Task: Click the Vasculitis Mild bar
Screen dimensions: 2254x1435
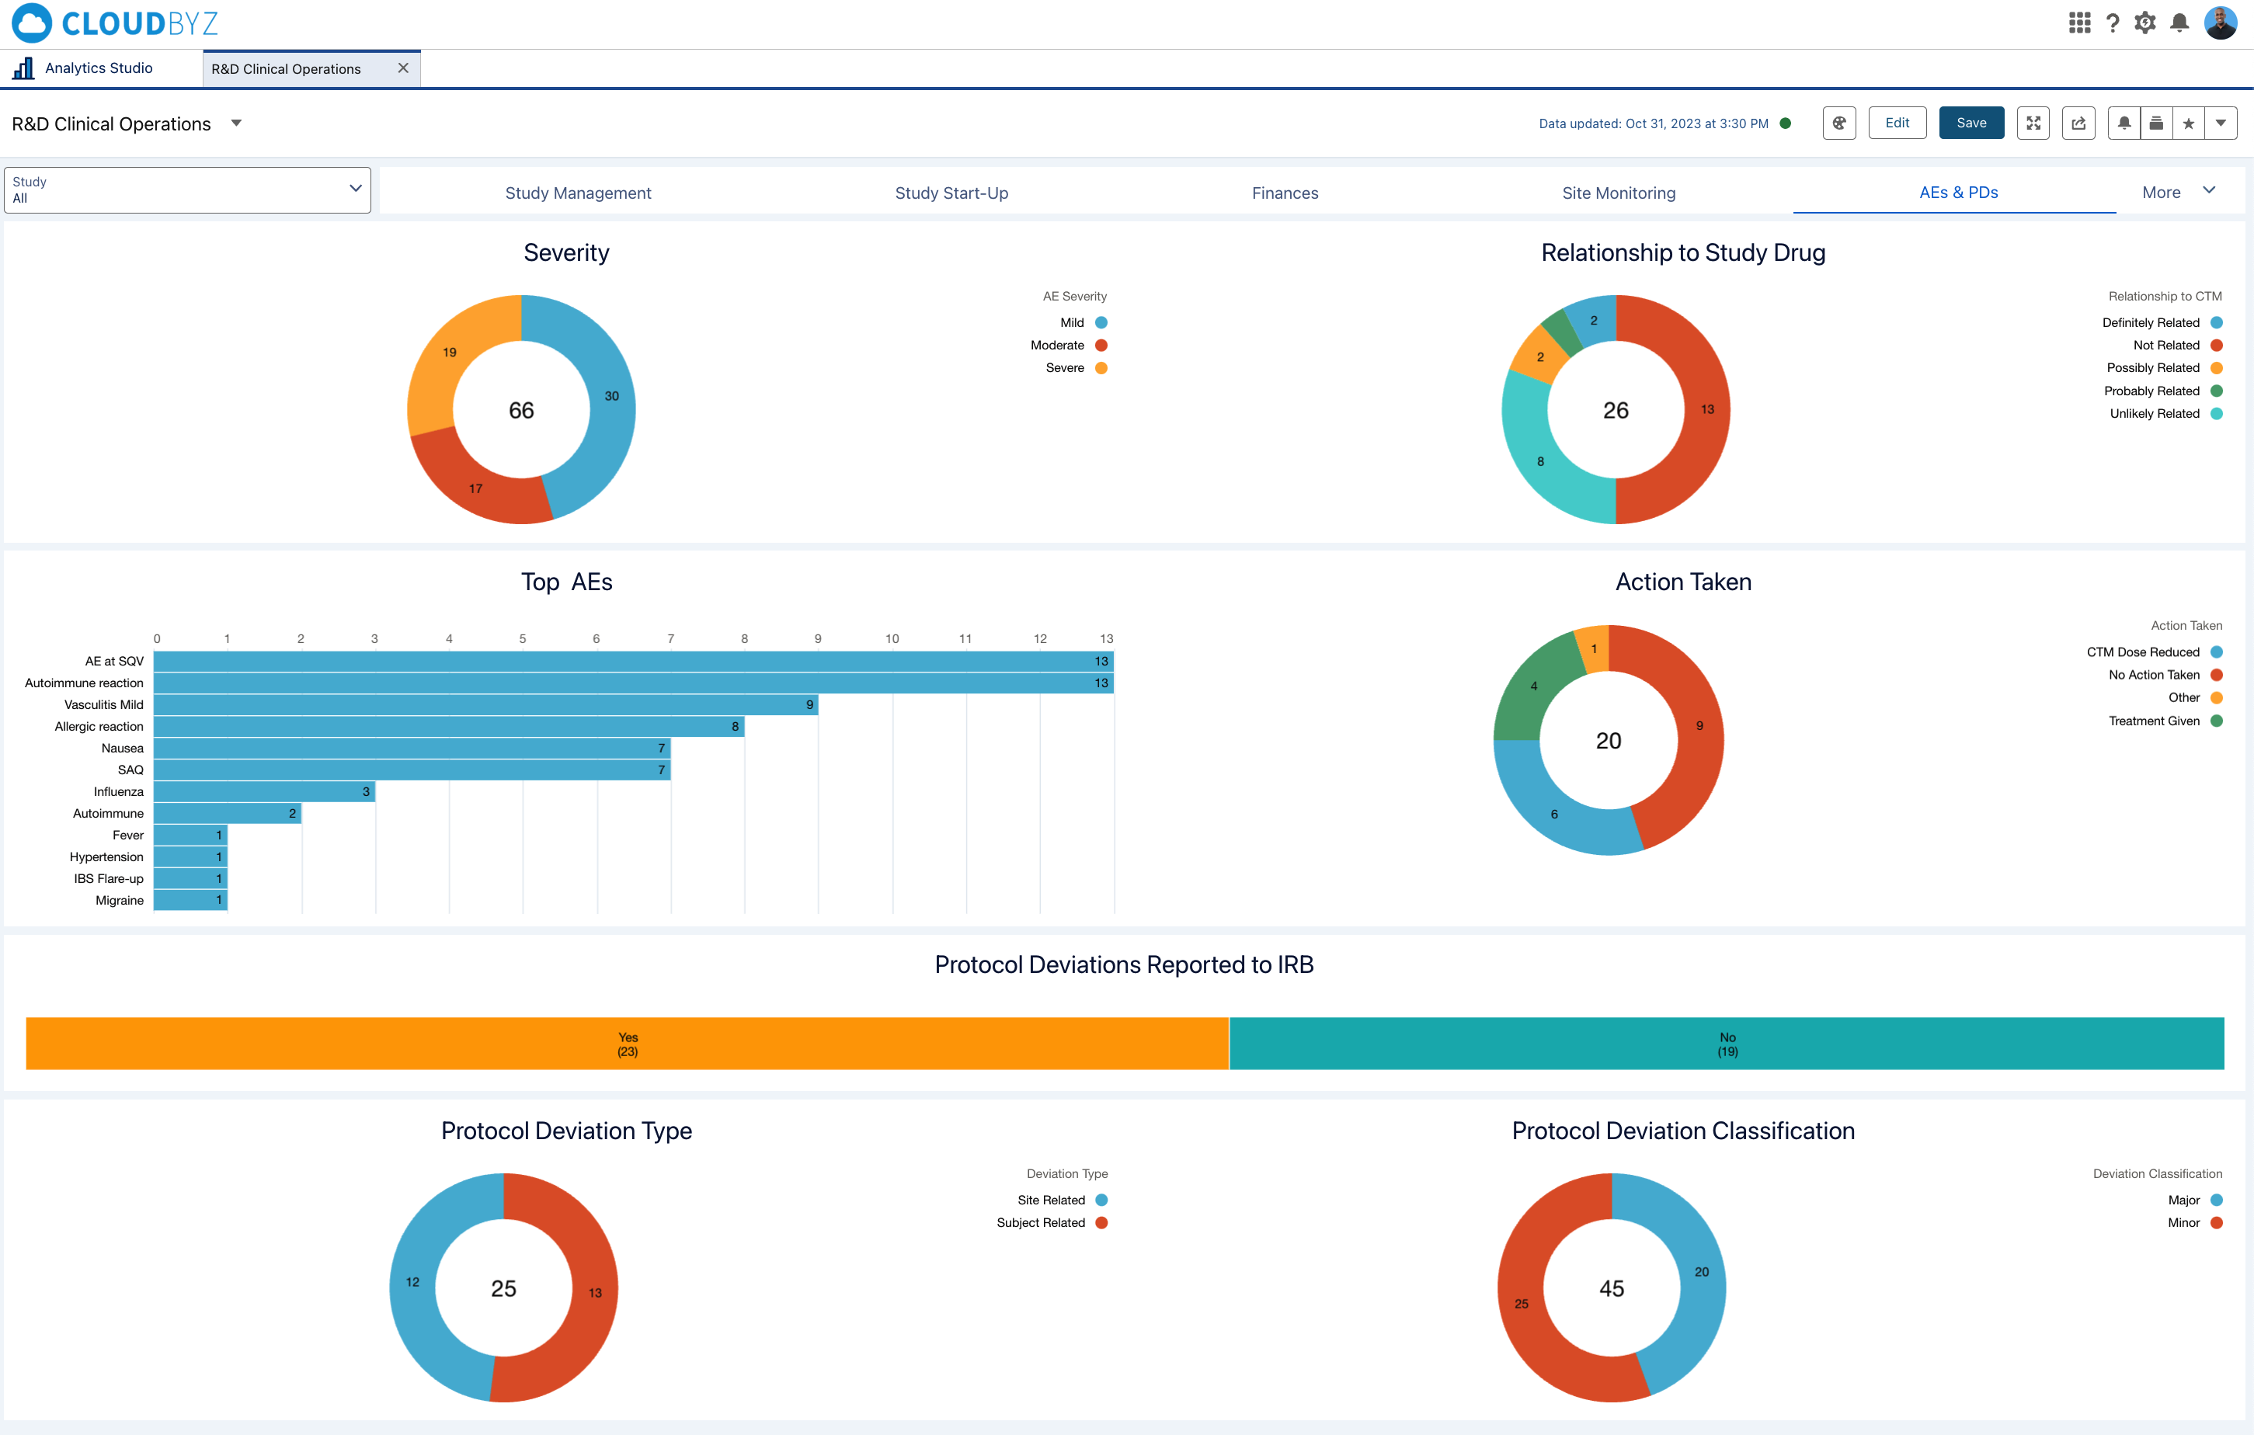Action: [x=485, y=705]
